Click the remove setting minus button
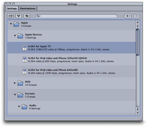The height and width of the screenshot is (127, 147). pos(136,16)
